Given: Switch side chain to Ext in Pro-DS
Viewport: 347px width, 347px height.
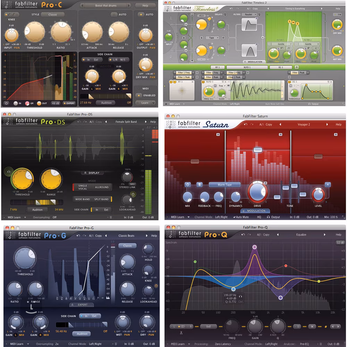Looking at the screenshot, I should [105, 210].
